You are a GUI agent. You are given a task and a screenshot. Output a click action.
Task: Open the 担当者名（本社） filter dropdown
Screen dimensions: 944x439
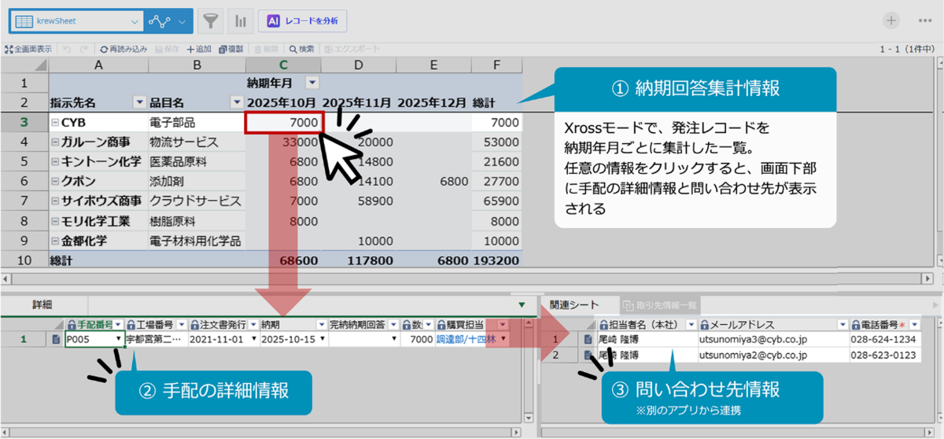pyautogui.click(x=691, y=324)
